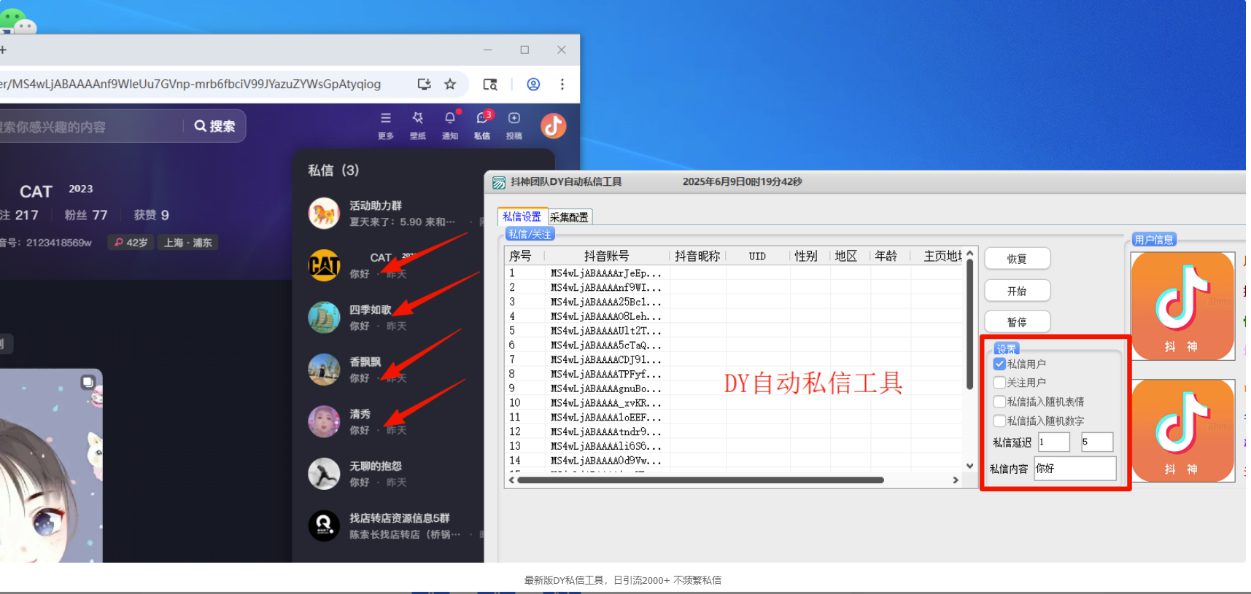Click the 私信延迟 first field with 1
Image resolution: width=1251 pixels, height=594 pixels.
(x=1054, y=442)
